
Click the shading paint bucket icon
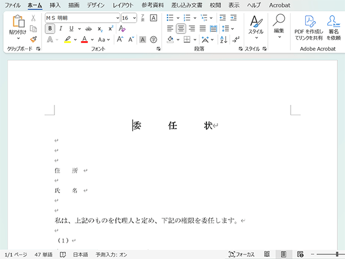(170, 39)
